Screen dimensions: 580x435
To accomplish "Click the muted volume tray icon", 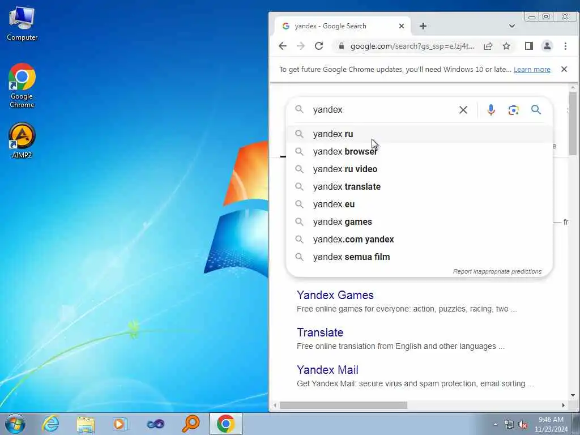I will tap(523, 425).
